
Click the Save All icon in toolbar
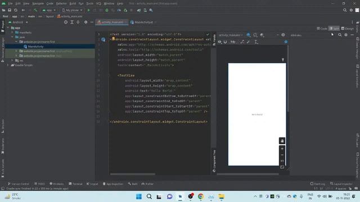click(10, 10)
